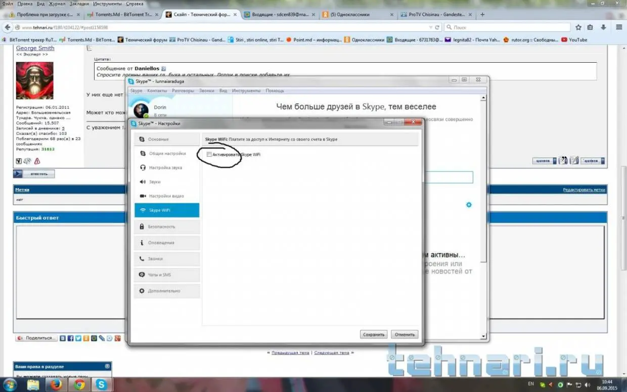Switch to '(5) Одноклассники' browser tab

[x=357, y=15]
